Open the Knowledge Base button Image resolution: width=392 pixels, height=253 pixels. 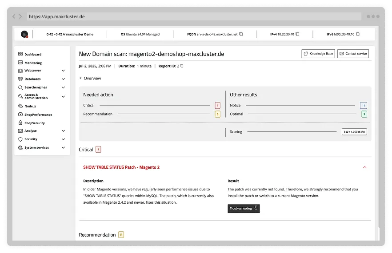pos(318,54)
